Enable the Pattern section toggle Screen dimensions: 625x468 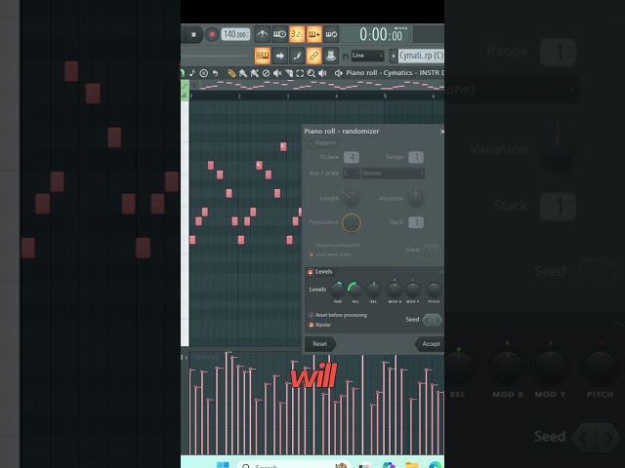(311, 143)
